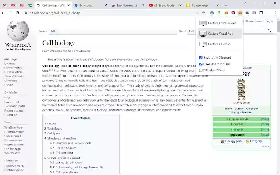Go back to the previous page
The image size is (280, 175).
point(3,13)
